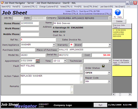Image resolution: width=138 pixels, height=109 pixels.
Task: Click the address text 6 Saratoga St ENGADINE
Action: [68, 28]
